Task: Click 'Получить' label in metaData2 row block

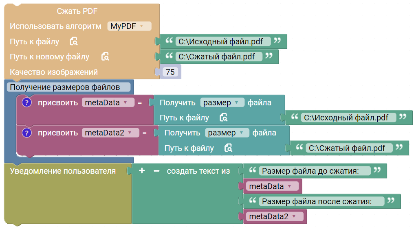Action: [x=182, y=133]
